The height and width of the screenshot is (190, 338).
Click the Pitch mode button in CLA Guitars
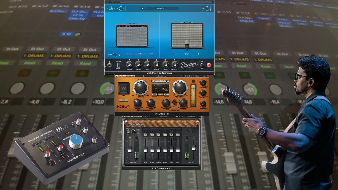pyautogui.click(x=178, y=135)
